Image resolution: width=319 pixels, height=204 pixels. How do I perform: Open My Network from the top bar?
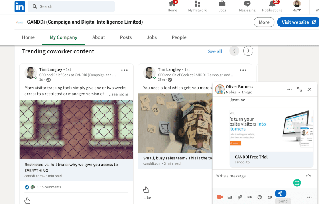197,6
